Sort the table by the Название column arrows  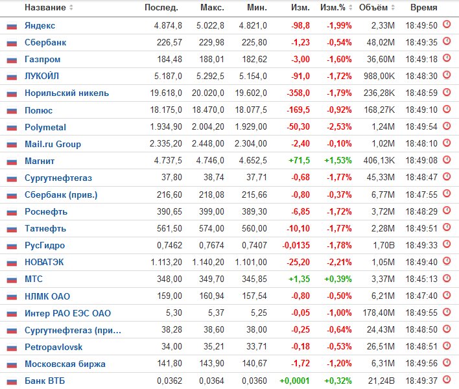click(x=71, y=8)
